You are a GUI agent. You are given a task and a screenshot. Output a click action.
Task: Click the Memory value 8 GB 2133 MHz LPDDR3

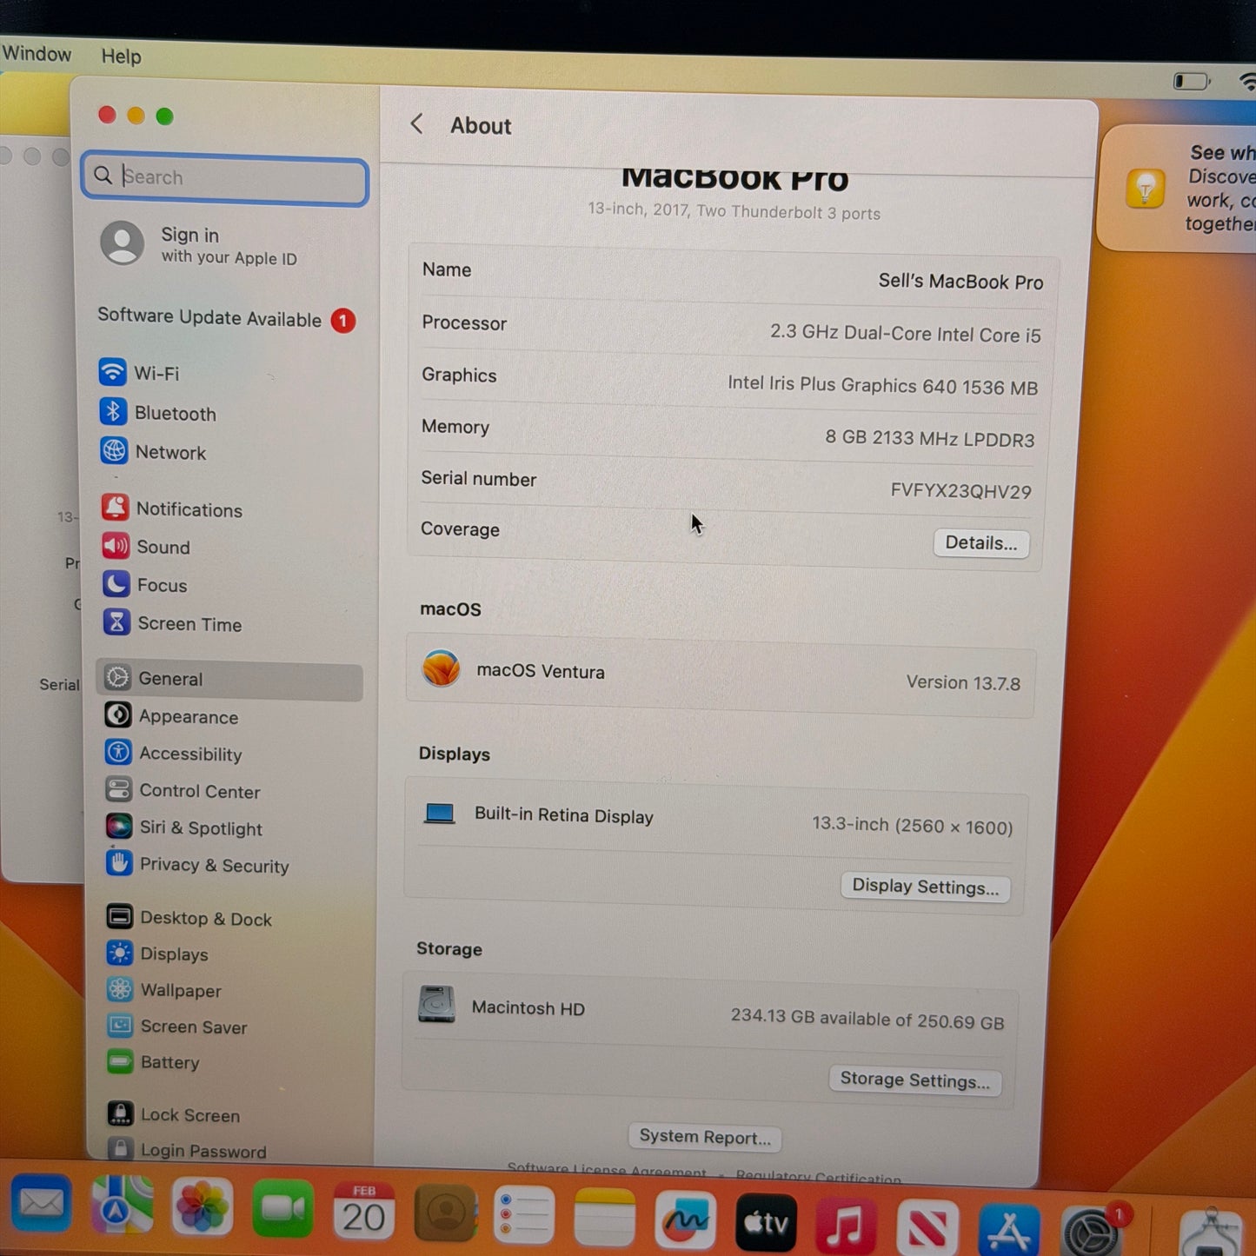pyautogui.click(x=929, y=438)
